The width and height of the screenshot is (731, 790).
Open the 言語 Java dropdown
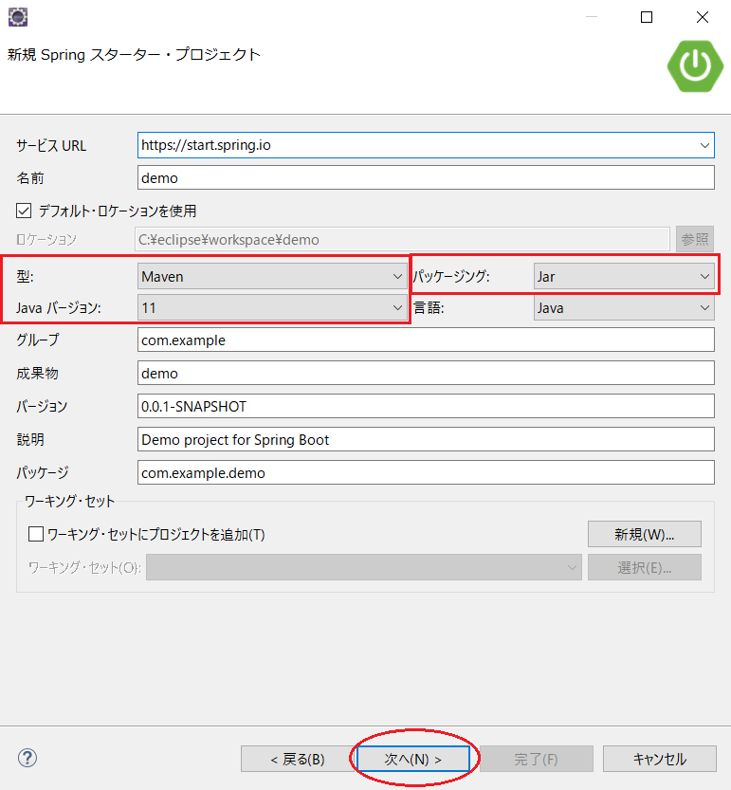point(624,308)
